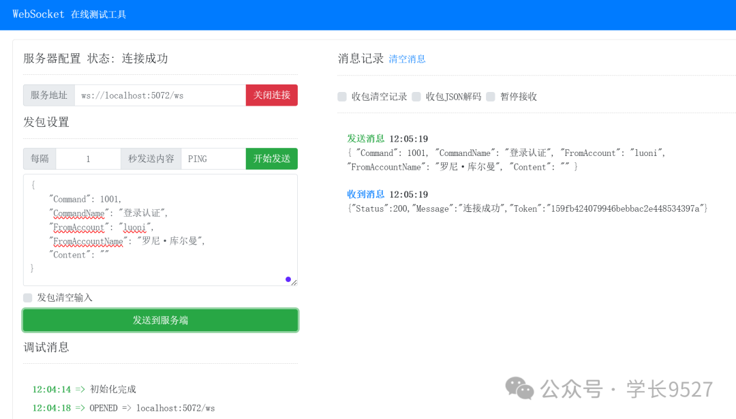Viewport: 736px width, 419px height.
Task: Click the WebSocket 在线测试工具 header title
Action: tap(70, 14)
